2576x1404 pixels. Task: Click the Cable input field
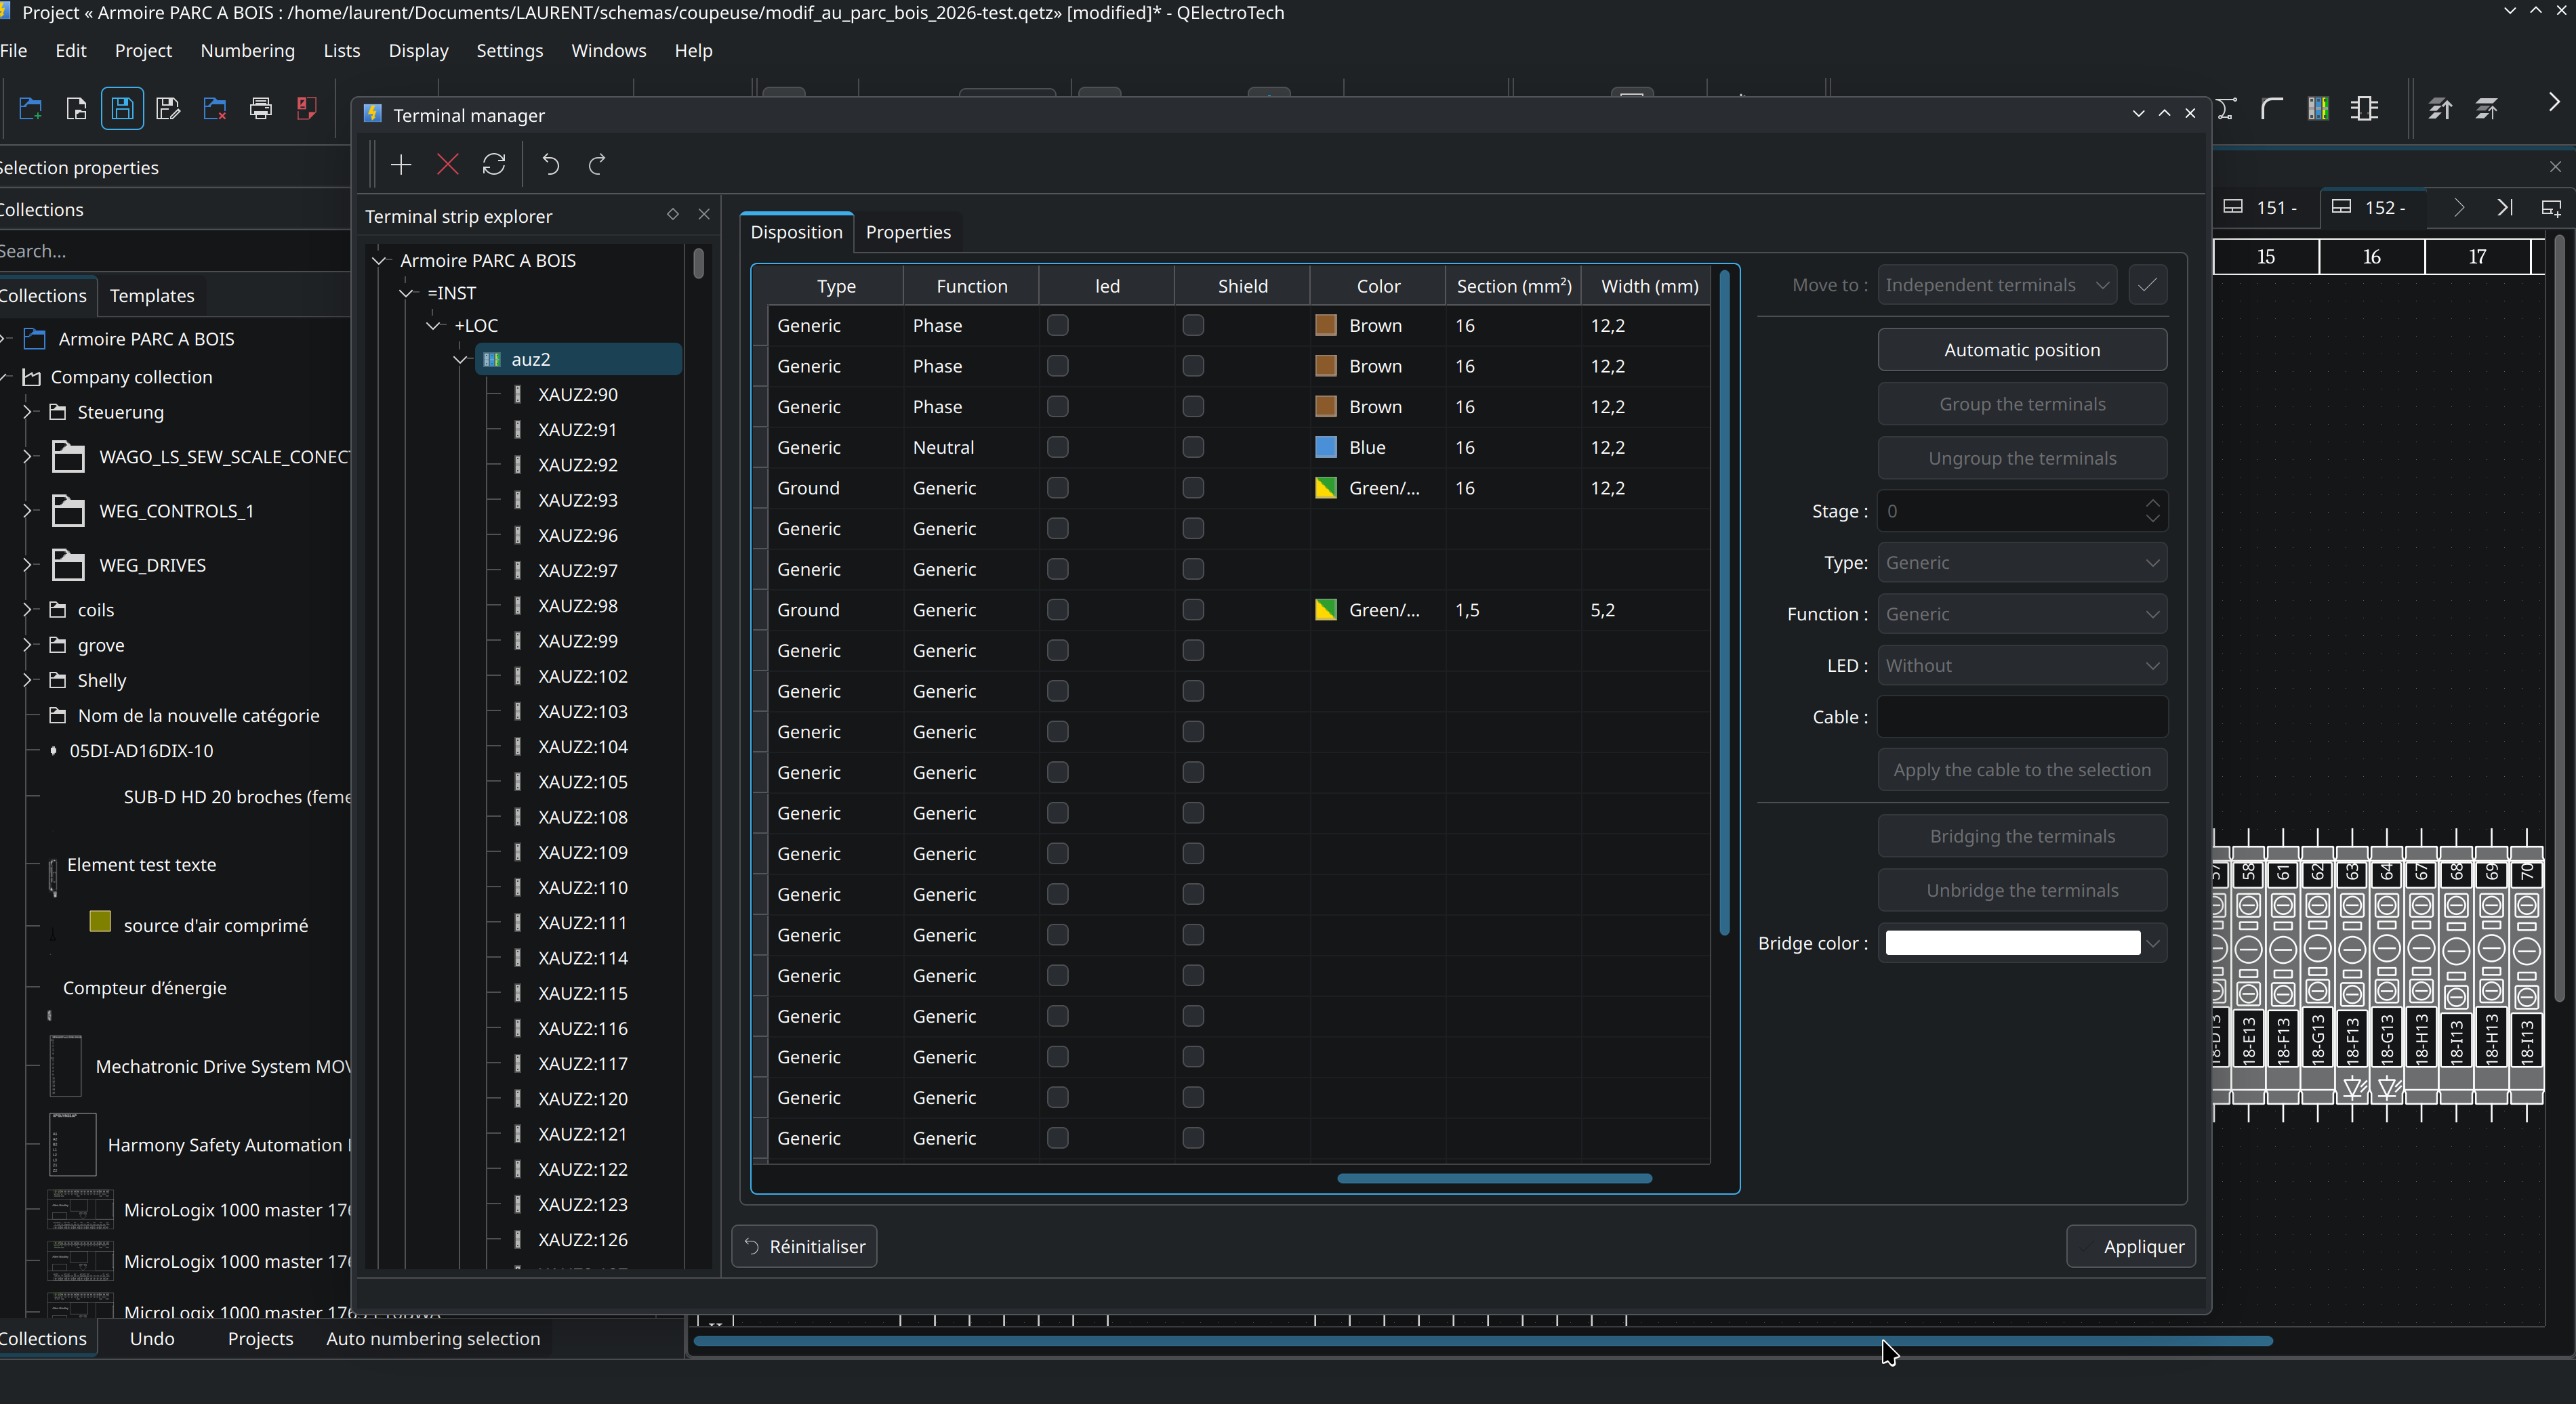tap(2022, 717)
